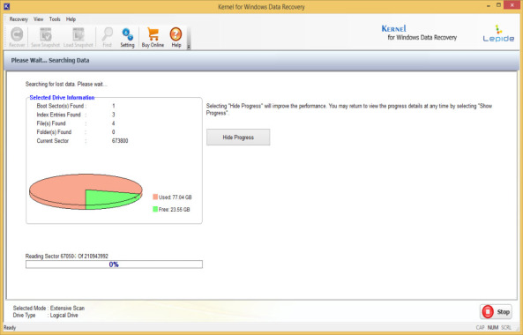Click the 0% scan progress bar
523x335 pixels.
(114, 264)
